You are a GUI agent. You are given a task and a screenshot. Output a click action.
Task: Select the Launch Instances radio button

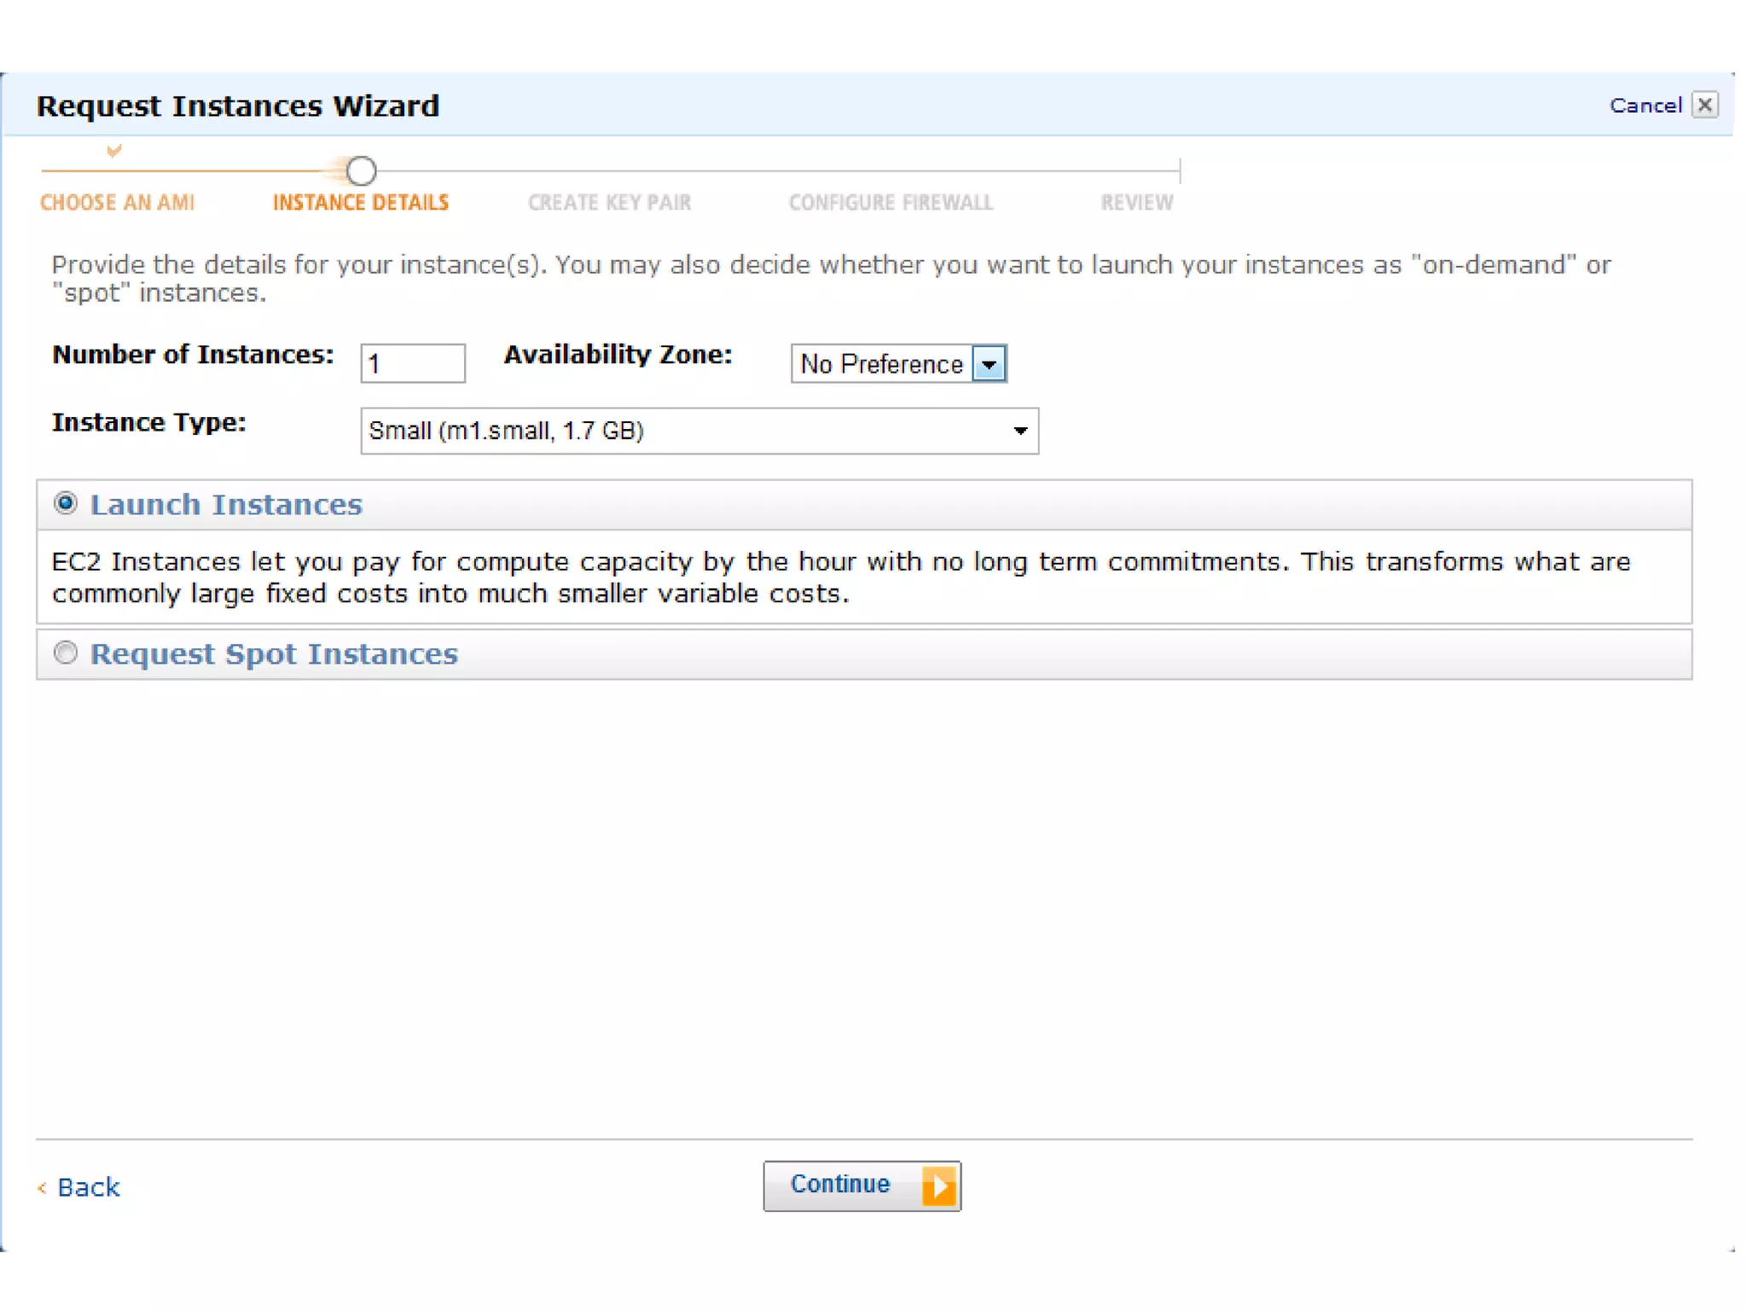tap(66, 503)
